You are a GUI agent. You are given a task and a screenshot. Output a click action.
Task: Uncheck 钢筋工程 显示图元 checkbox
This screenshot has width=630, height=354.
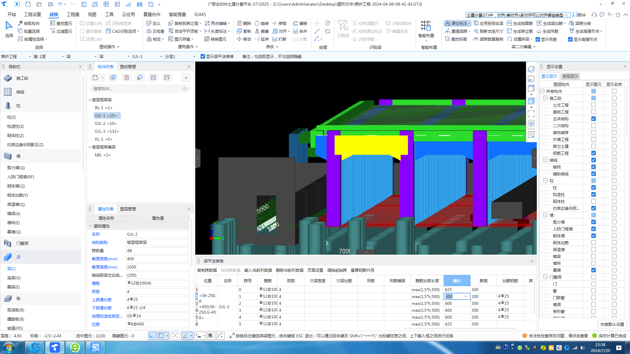(594, 153)
